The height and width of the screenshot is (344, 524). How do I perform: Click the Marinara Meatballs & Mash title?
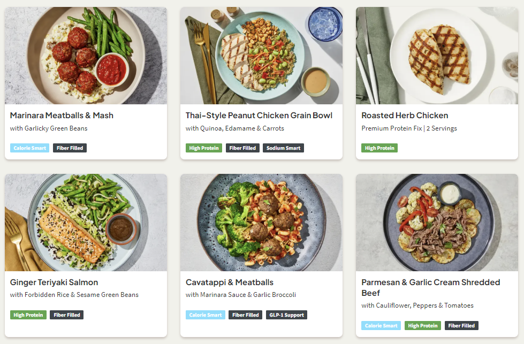pos(62,115)
